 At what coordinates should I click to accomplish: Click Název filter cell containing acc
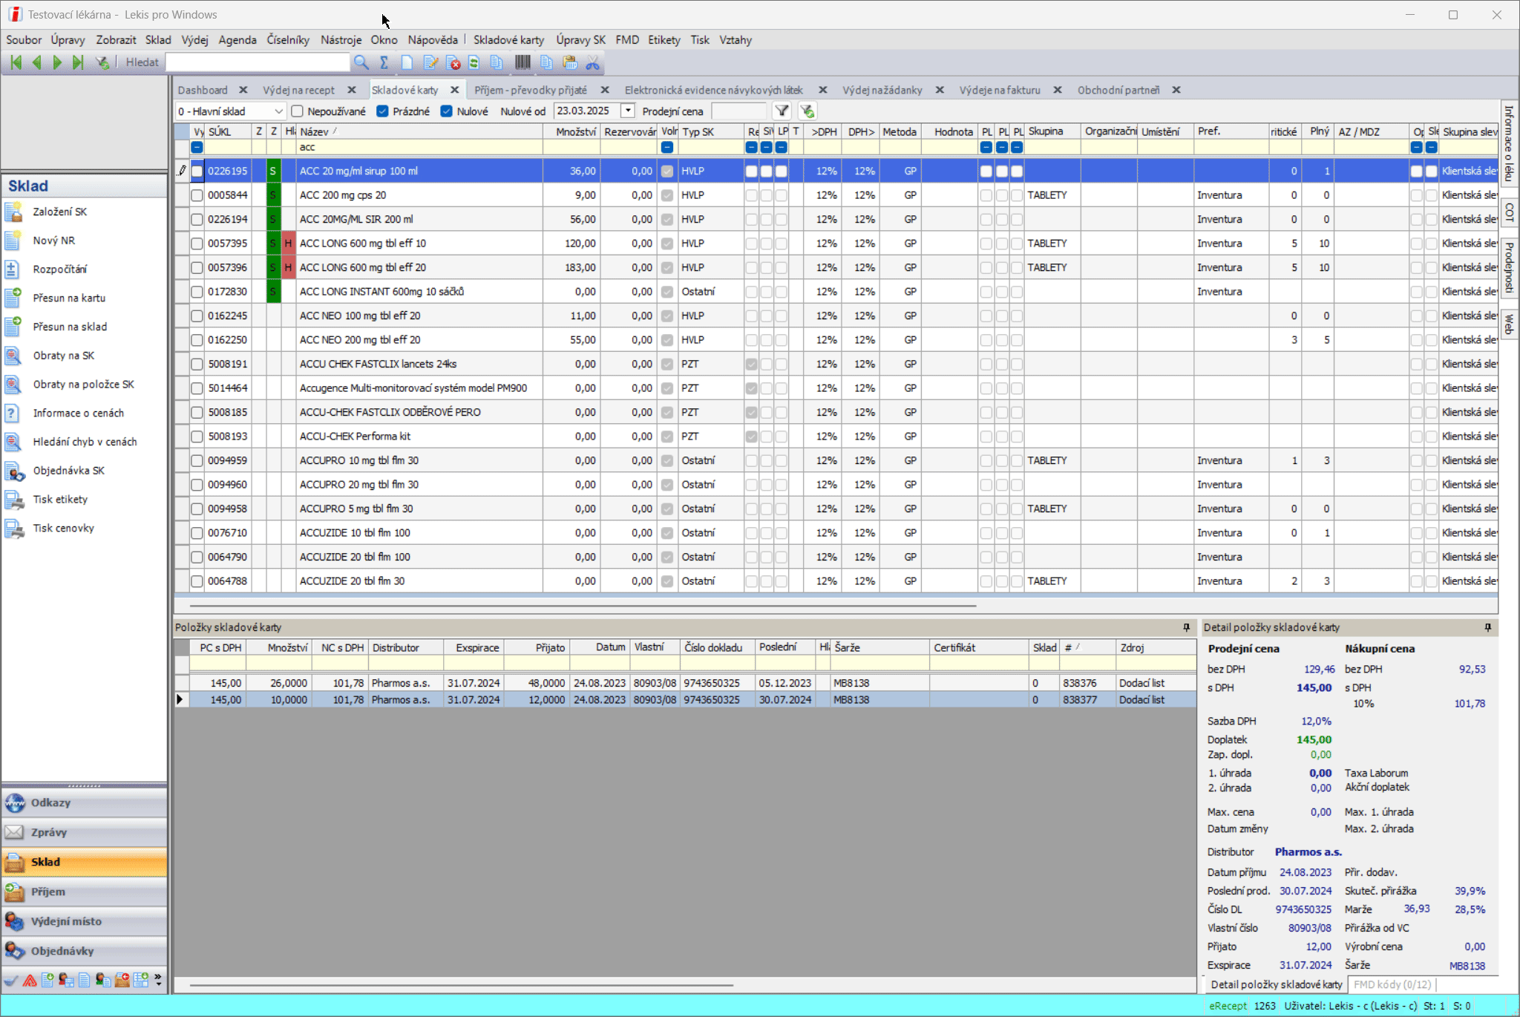pos(419,147)
